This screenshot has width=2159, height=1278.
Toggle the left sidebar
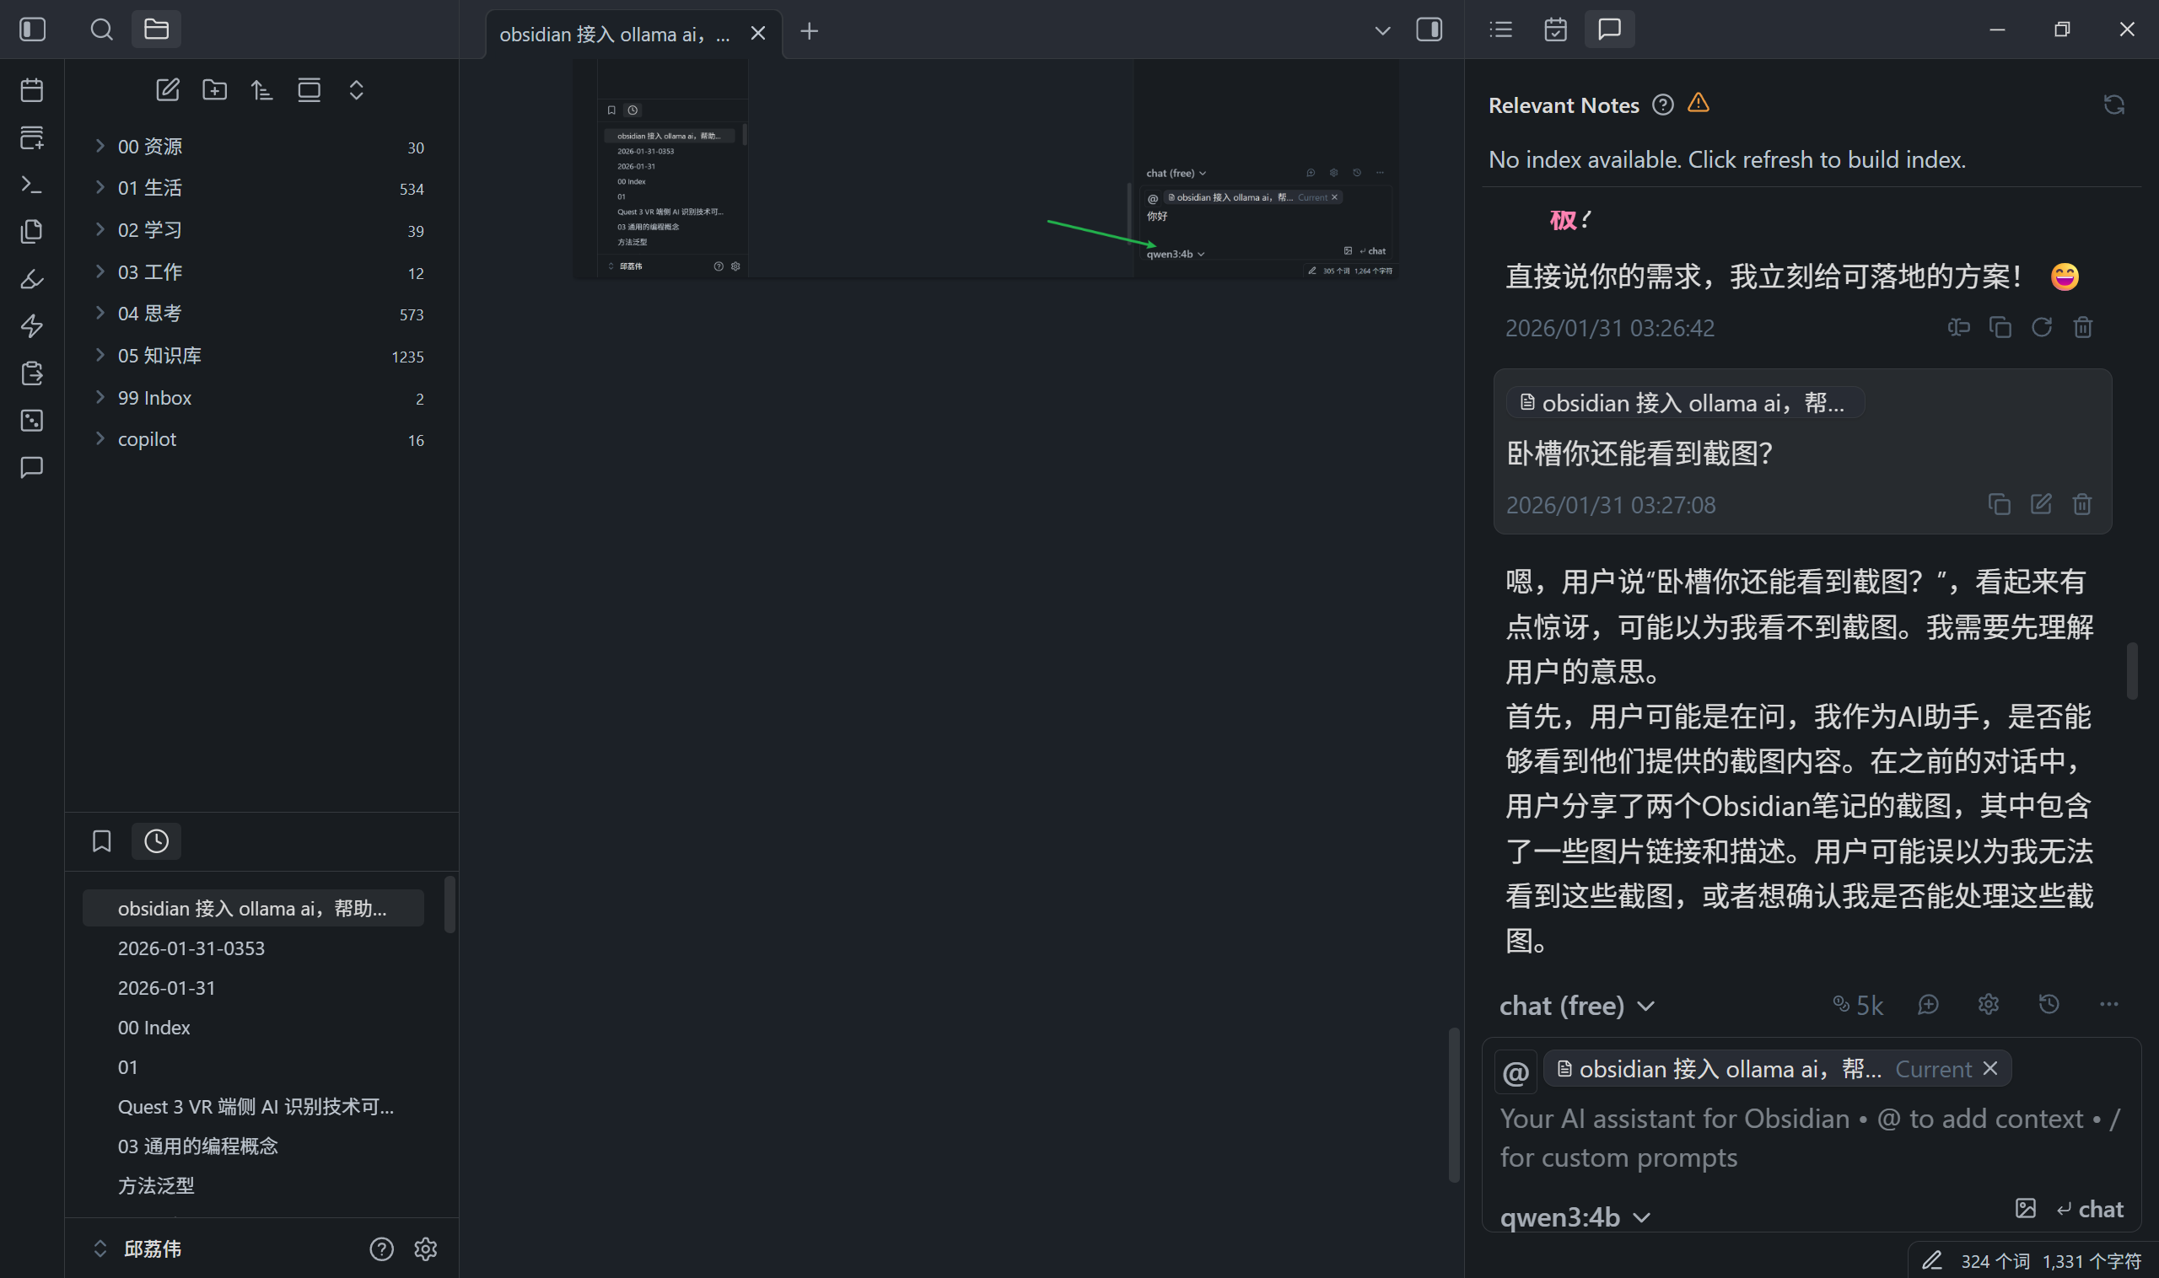pyautogui.click(x=33, y=30)
